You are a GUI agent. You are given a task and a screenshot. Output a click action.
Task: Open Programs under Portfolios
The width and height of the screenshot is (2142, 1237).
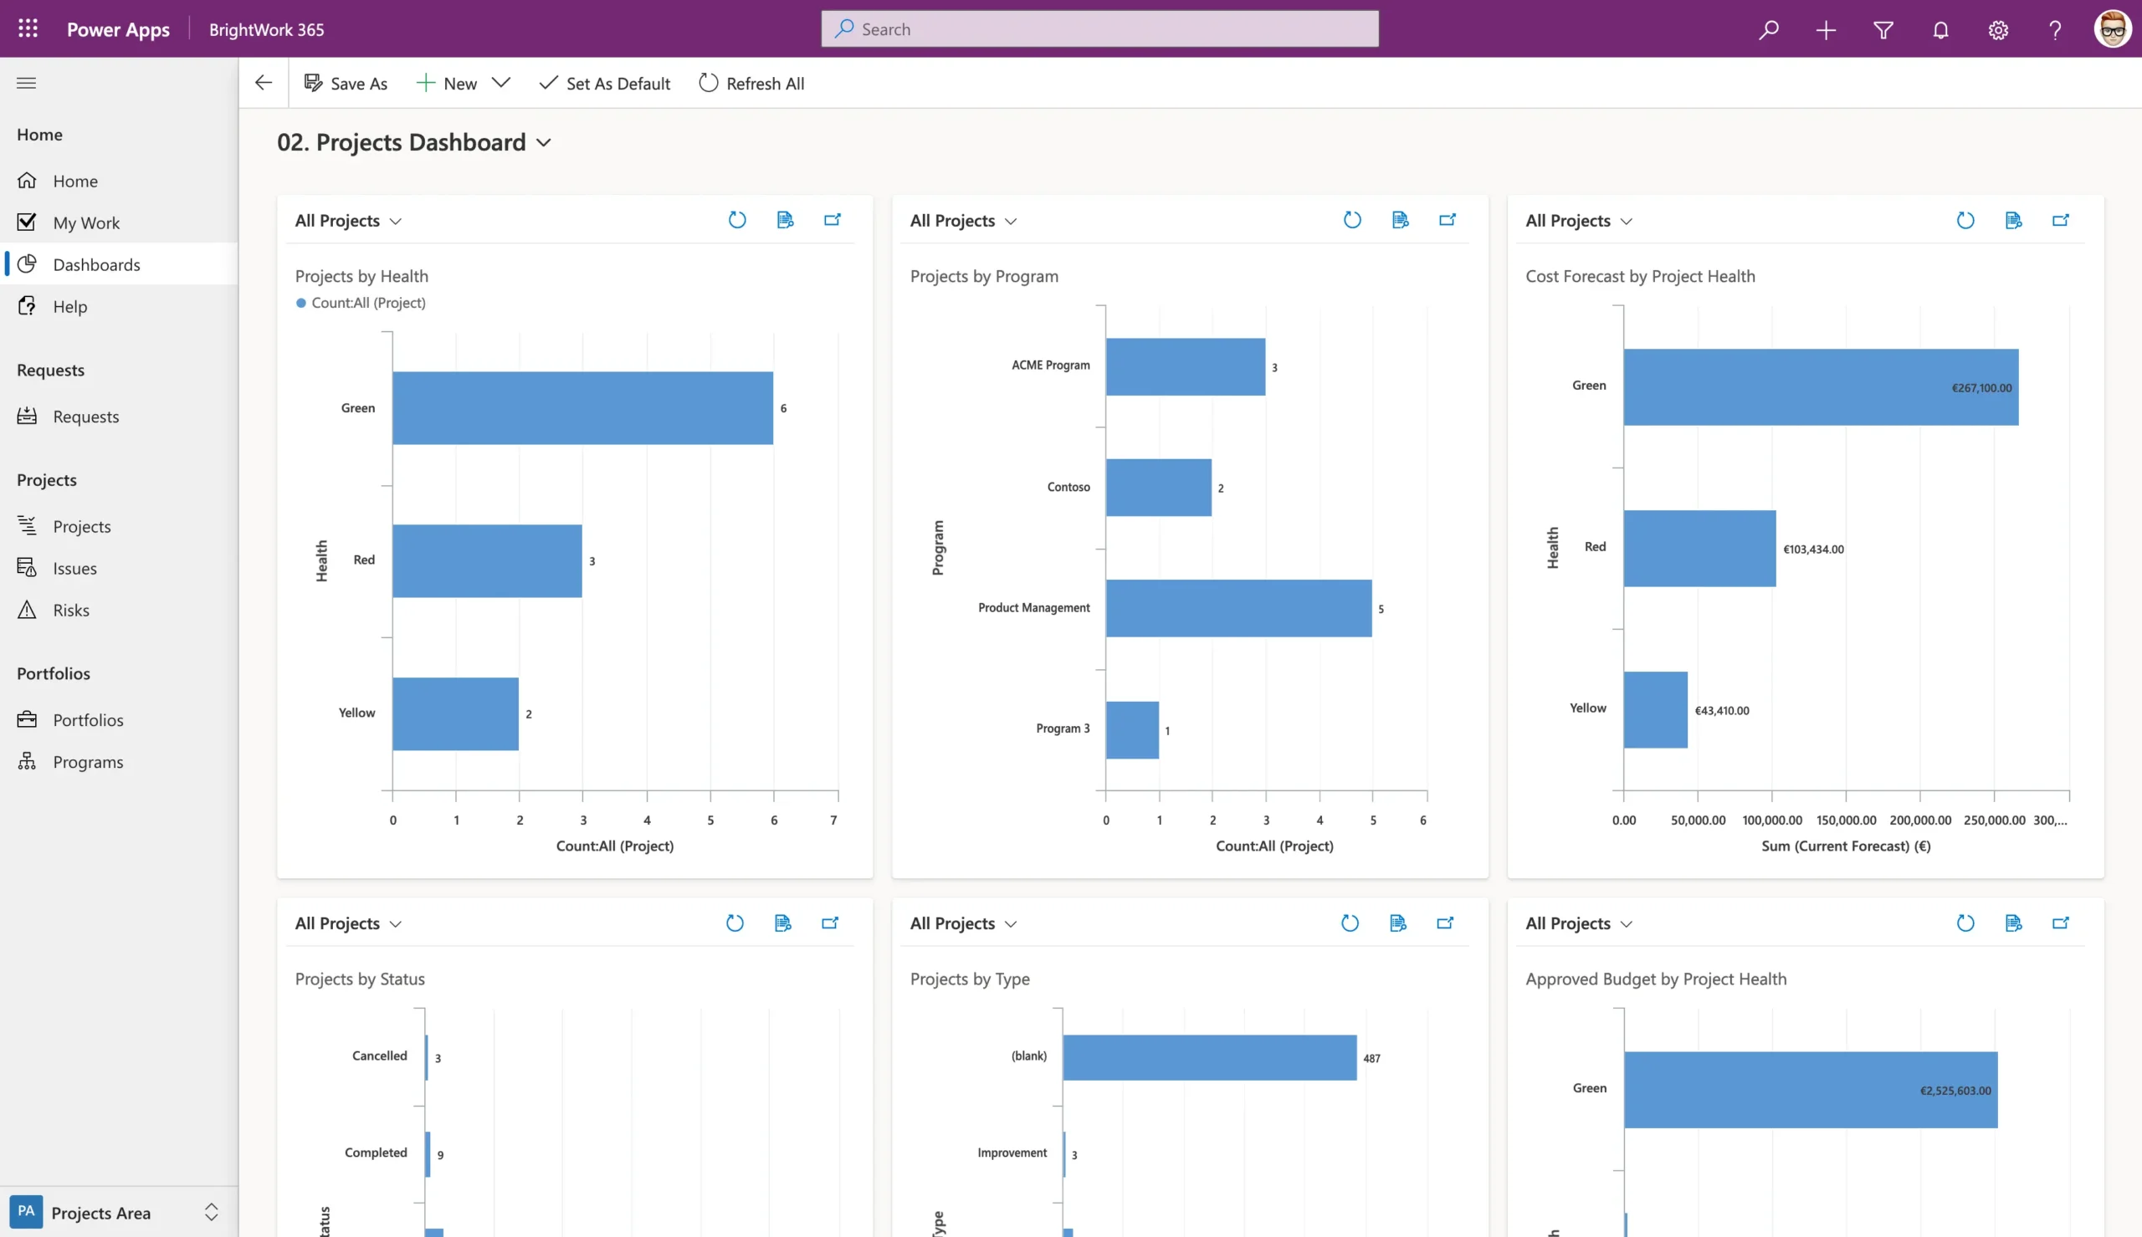click(89, 761)
